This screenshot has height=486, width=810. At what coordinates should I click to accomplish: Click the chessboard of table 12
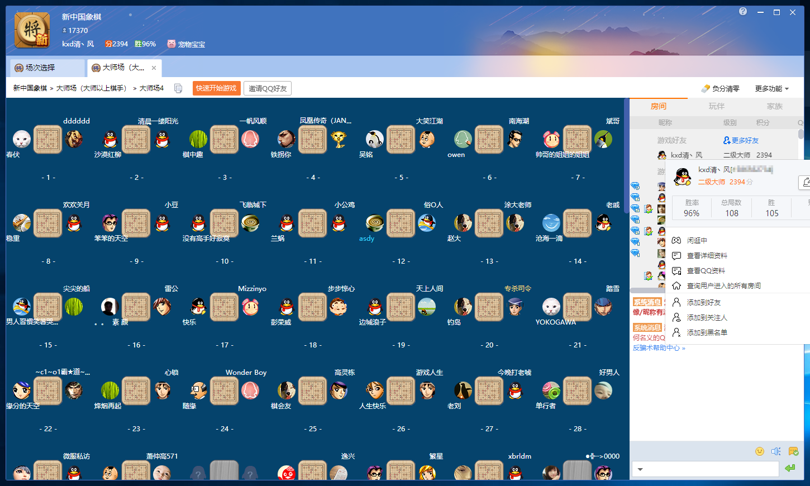(401, 223)
